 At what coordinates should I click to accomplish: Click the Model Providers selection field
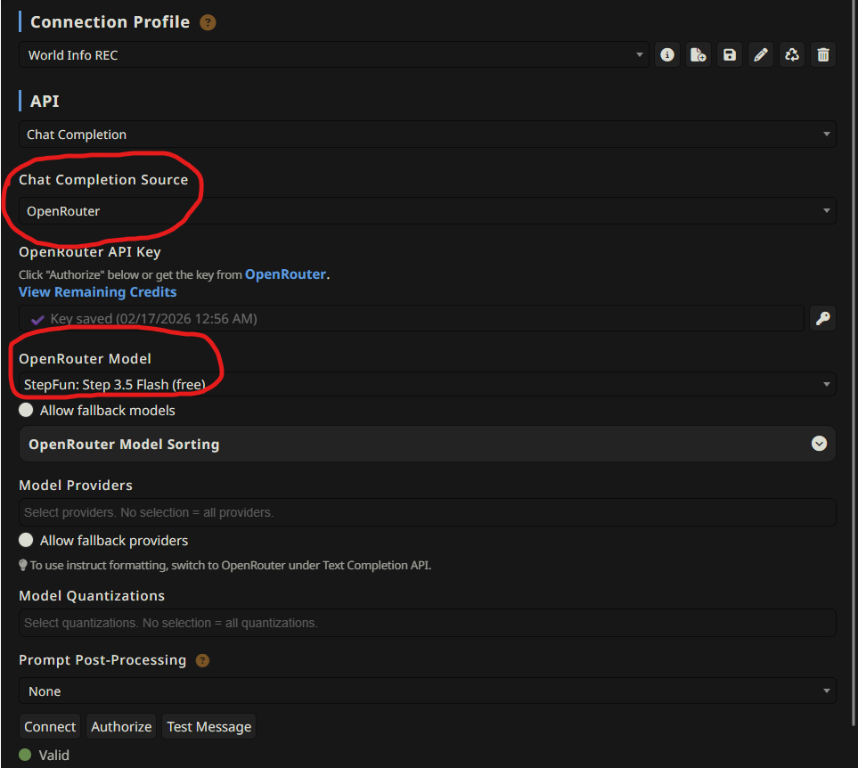click(427, 512)
